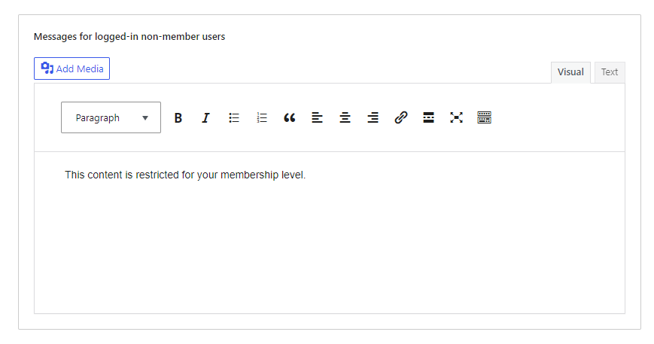
Task: Insert or edit a link
Action: 401,118
